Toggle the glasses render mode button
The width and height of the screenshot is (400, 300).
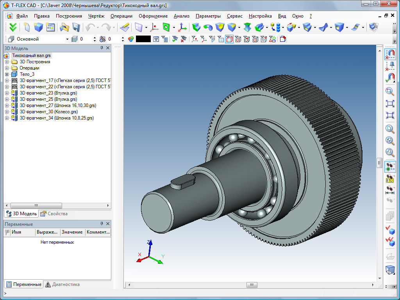[x=390, y=167]
